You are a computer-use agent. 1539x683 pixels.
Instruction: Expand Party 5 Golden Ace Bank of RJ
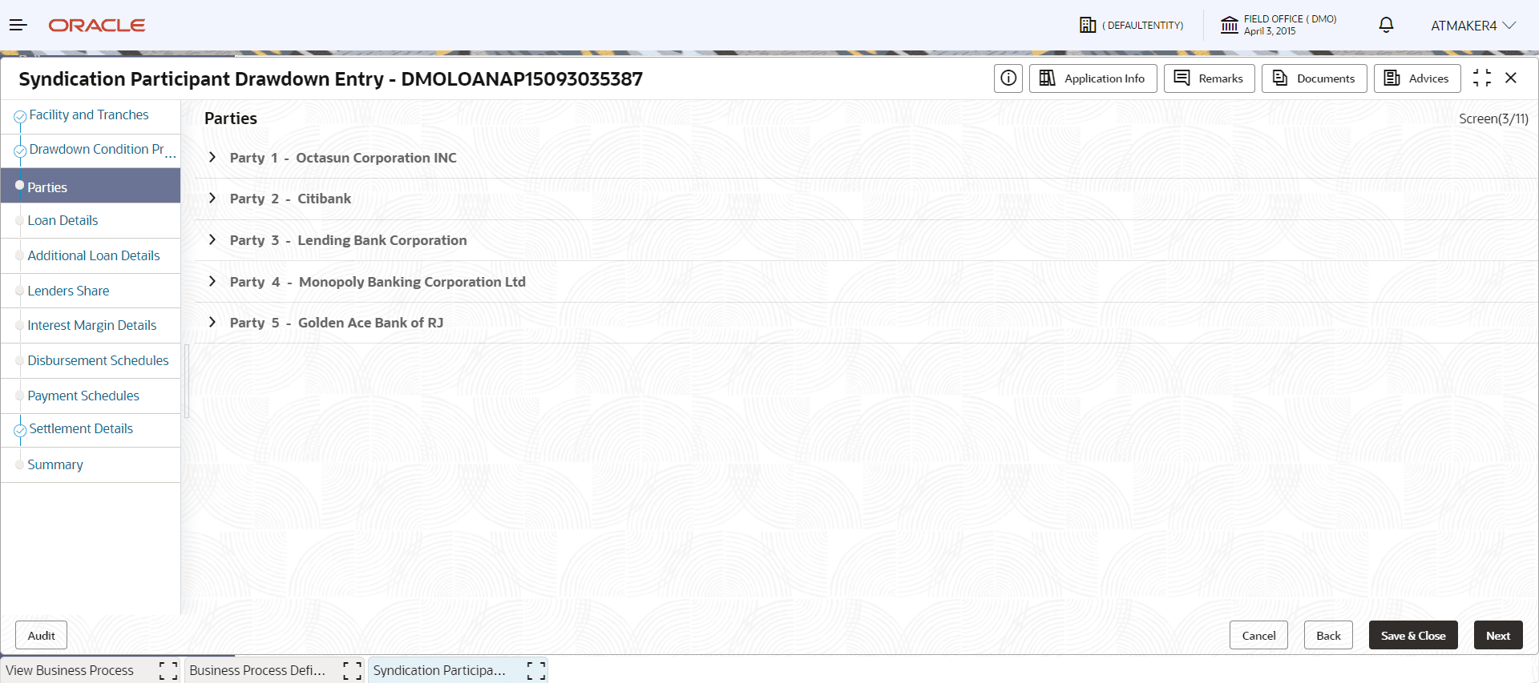212,323
